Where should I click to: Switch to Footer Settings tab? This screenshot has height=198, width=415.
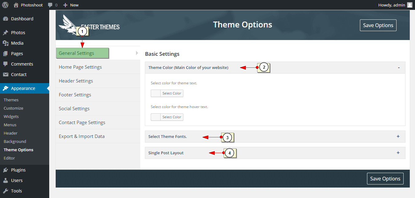click(98, 95)
